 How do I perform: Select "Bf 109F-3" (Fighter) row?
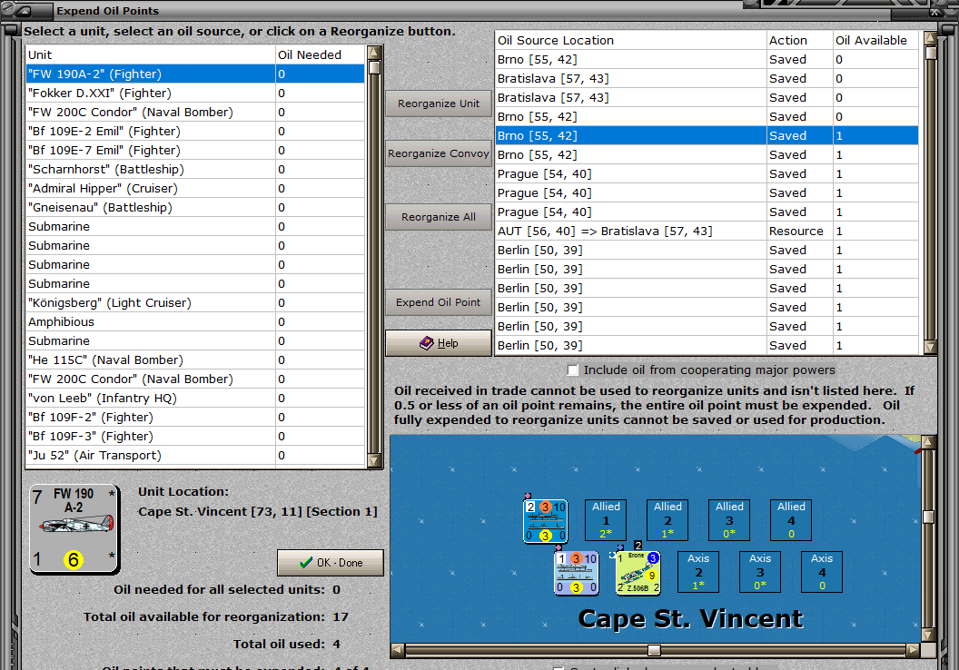click(195, 436)
